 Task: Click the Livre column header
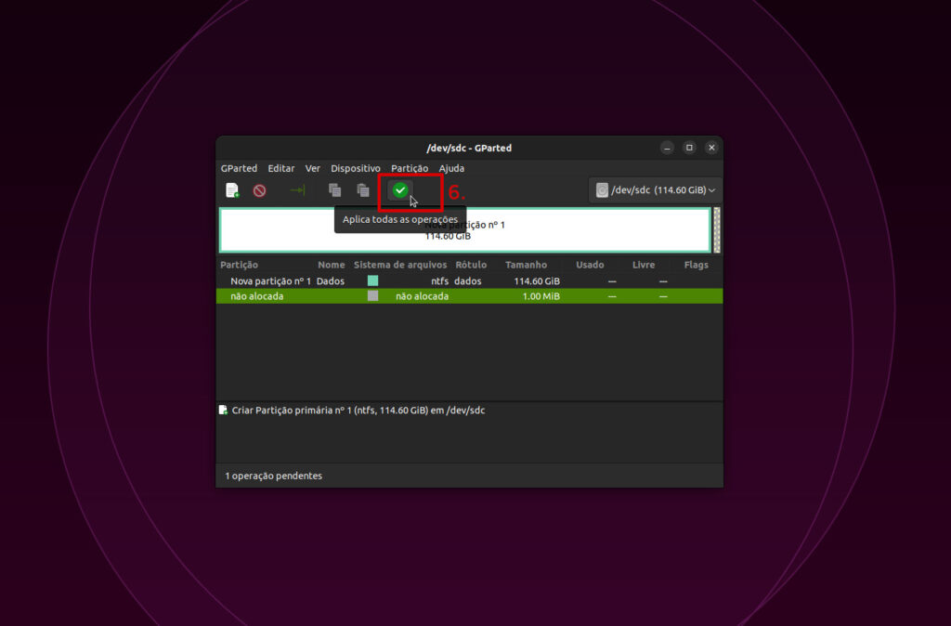644,265
